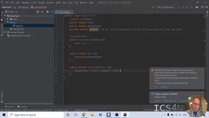Open the File menu
Screen dimensions: 209x118
click(x=7, y=3)
